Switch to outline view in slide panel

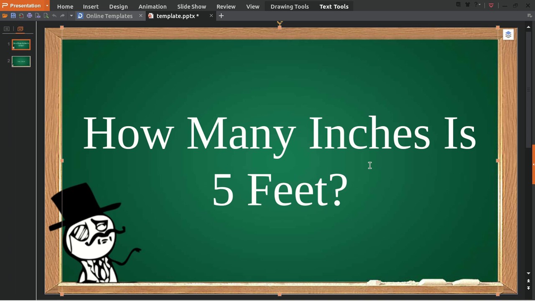tap(7, 29)
